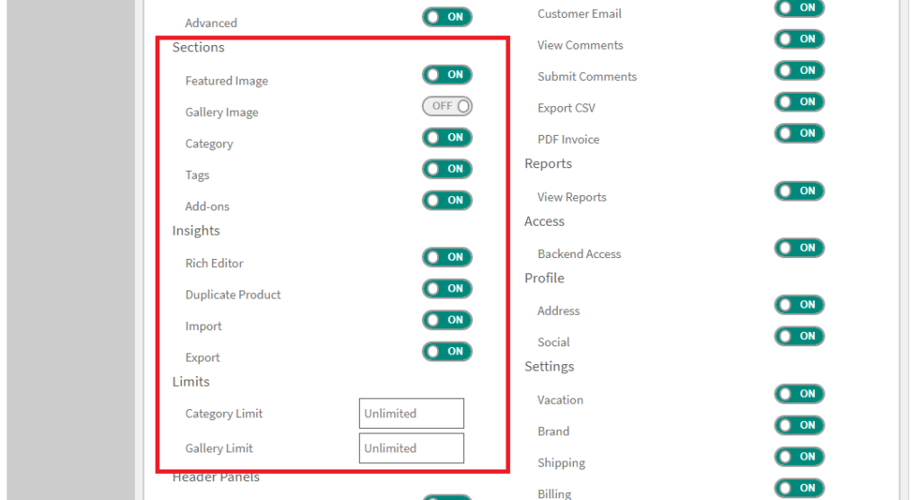Image resolution: width=921 pixels, height=500 pixels.
Task: Switch off the Add-ons toggle
Action: click(x=447, y=201)
